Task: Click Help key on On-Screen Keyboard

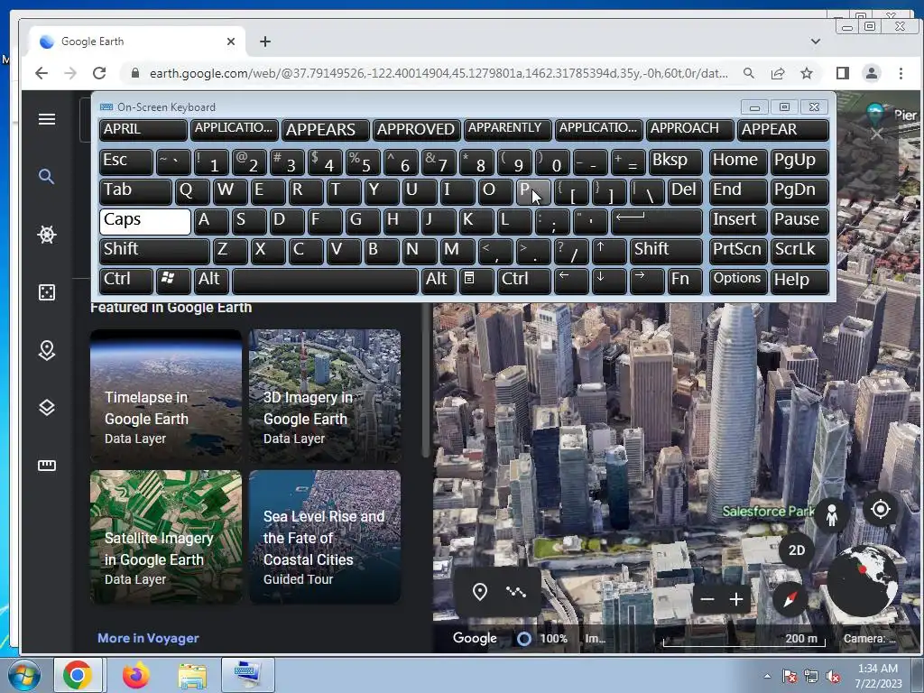Action: 799,281
